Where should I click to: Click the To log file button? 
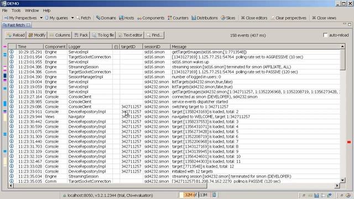[x=103, y=35]
